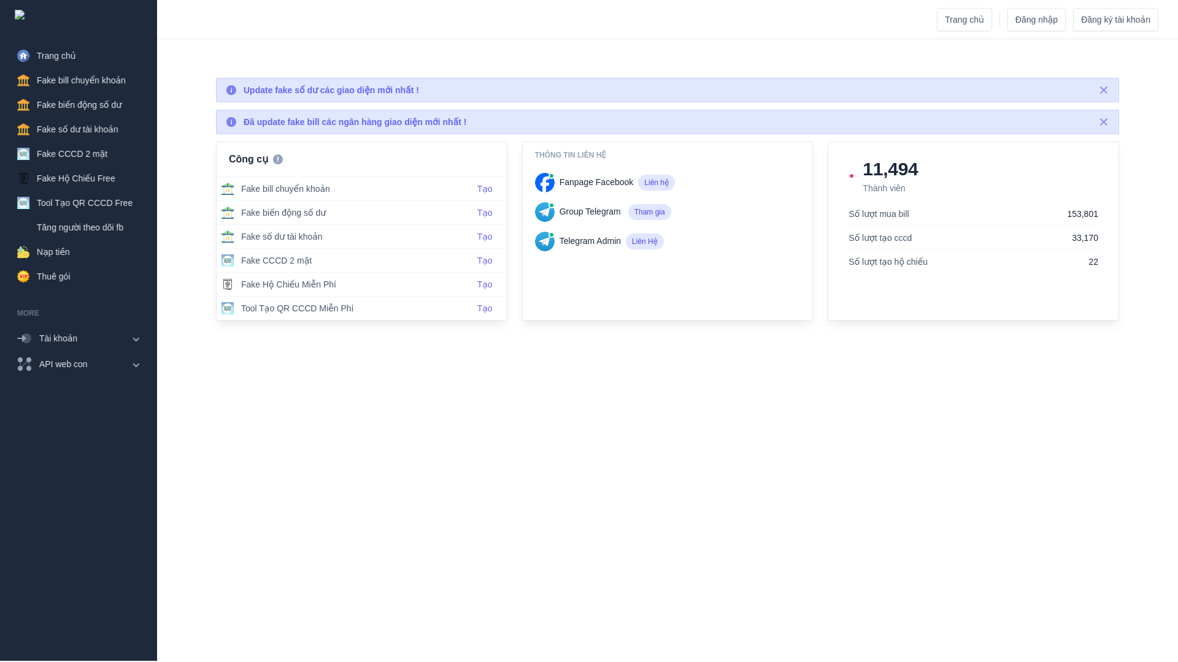Click the passport count value 22
Viewport: 1178px width, 662px height.
[1093, 262]
